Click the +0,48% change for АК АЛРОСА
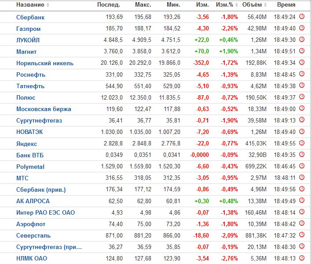The width and height of the screenshot is (311, 264). (x=228, y=201)
